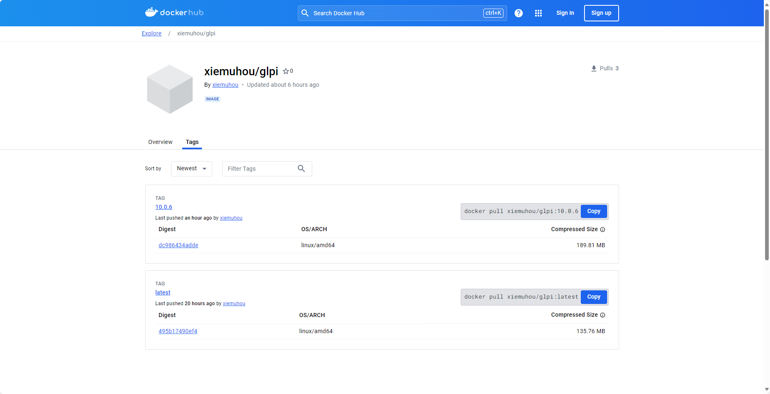Click linux/amd64 in the latest row
The height and width of the screenshot is (394, 770).
point(316,331)
